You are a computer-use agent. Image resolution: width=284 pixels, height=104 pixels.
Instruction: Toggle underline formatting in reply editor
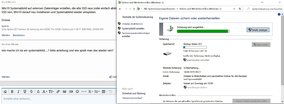pos(25,91)
